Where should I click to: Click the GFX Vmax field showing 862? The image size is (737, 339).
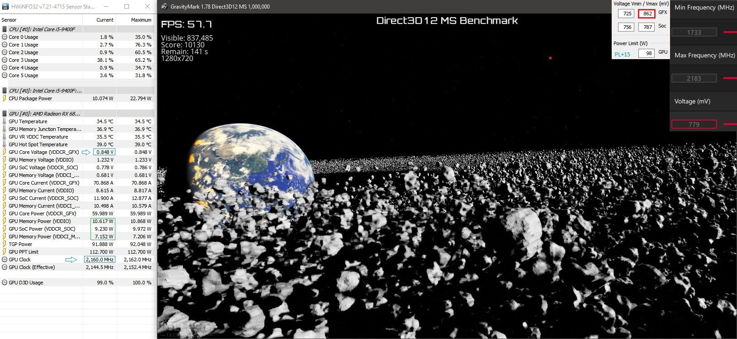click(647, 14)
